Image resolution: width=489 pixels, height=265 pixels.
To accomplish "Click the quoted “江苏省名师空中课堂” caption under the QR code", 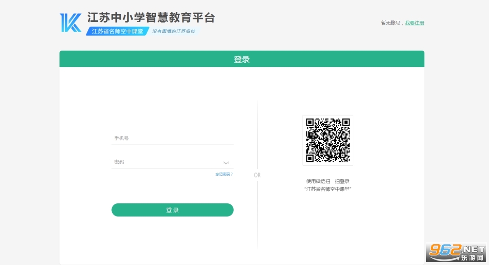I will [328, 189].
